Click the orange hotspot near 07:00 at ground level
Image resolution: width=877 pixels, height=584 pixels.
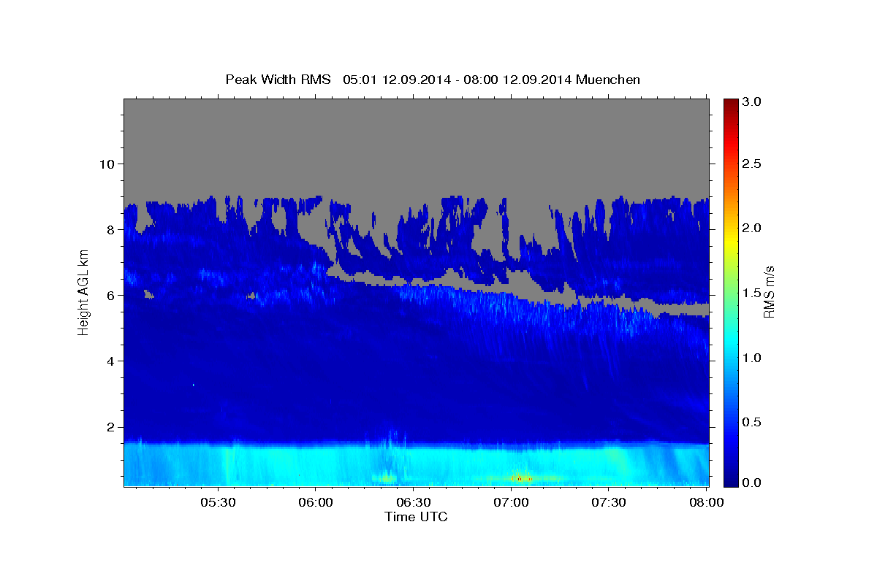tap(520, 478)
